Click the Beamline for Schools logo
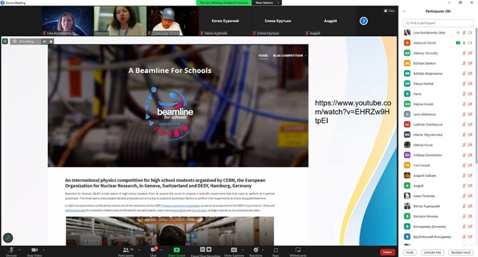 pyautogui.click(x=169, y=115)
